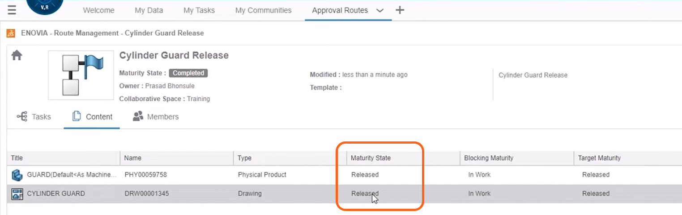682x215 pixels.
Task: Click the CYLINDER GUARD drawing icon
Action: (x=17, y=194)
